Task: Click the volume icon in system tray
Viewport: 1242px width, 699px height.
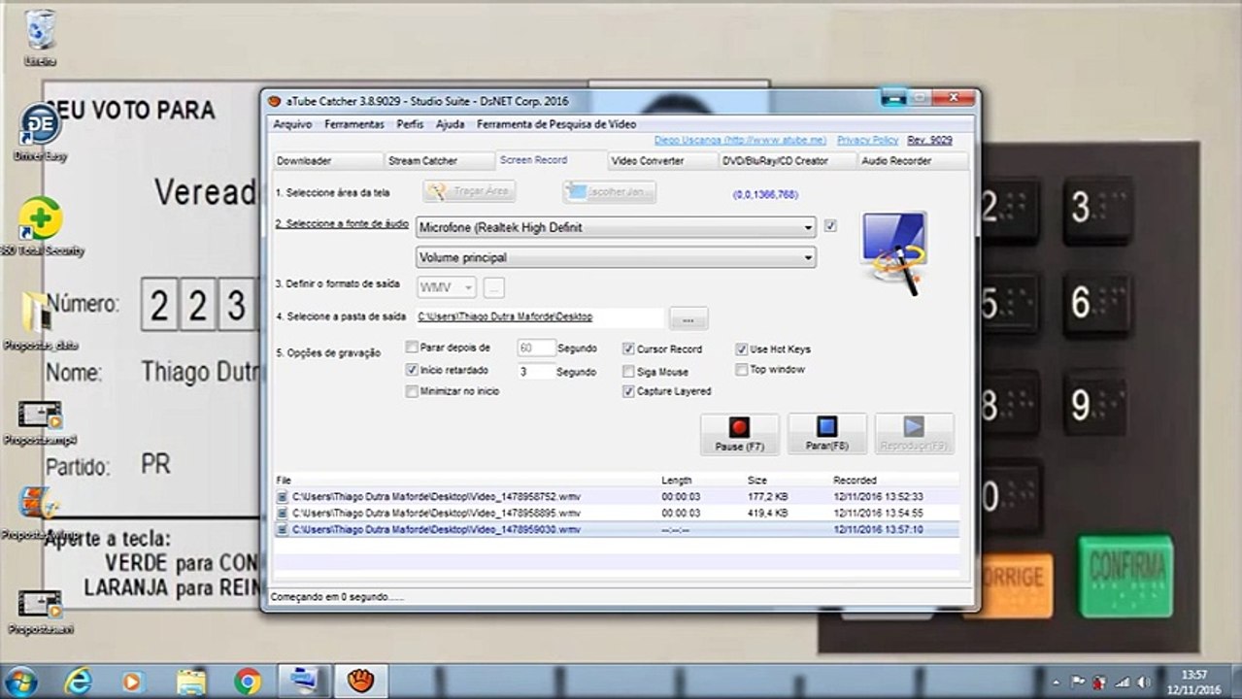Action: tap(1145, 682)
